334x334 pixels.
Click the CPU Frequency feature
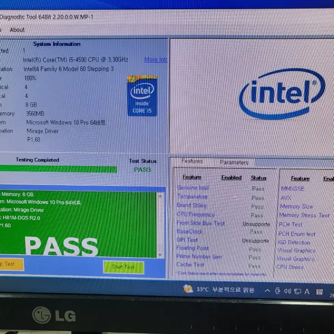pos(196,214)
